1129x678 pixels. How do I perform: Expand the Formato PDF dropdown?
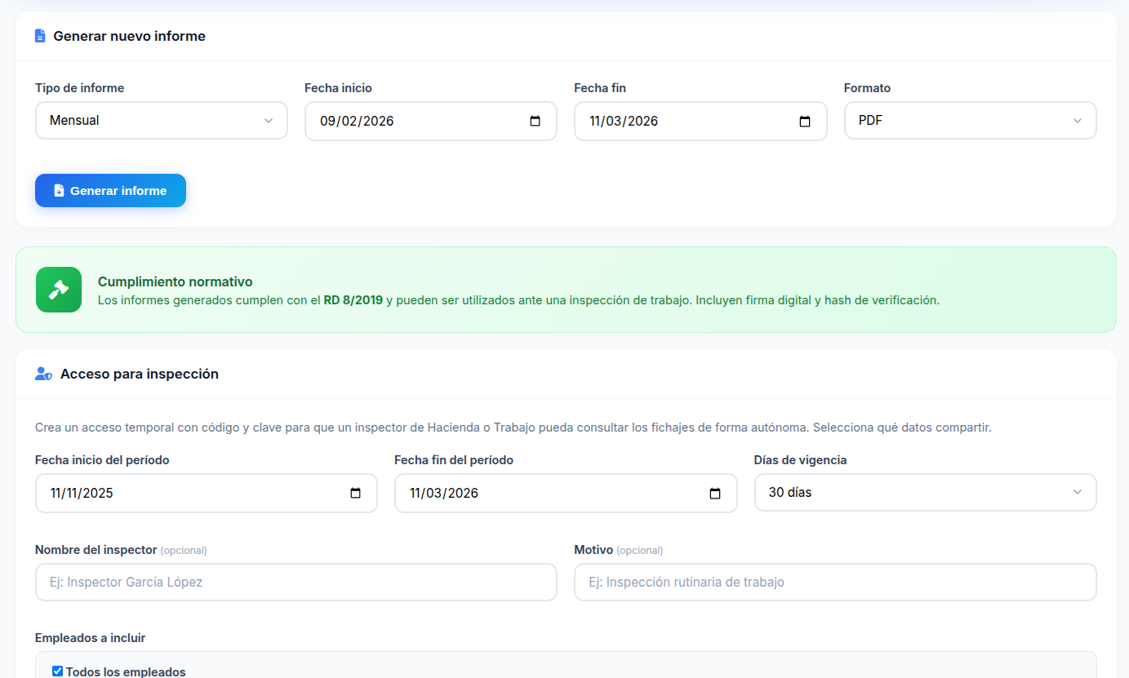[x=969, y=121]
